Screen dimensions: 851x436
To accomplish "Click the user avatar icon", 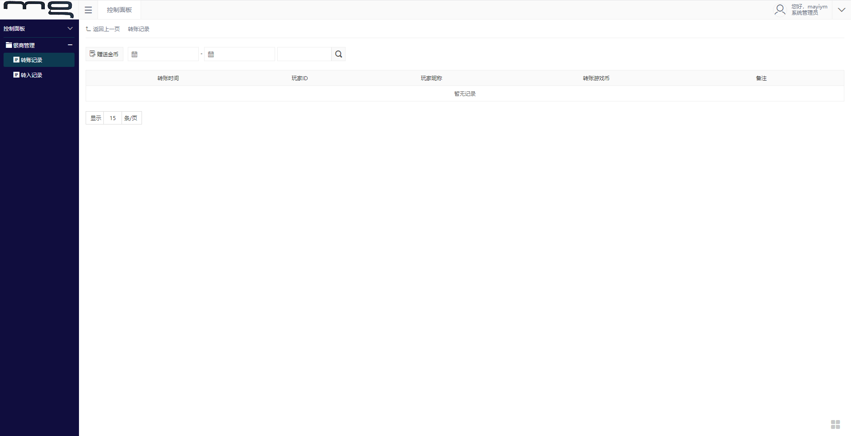I will click(x=780, y=10).
